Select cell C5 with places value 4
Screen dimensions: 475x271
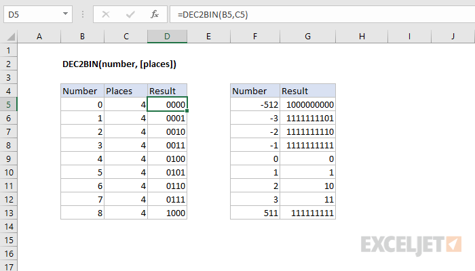(x=126, y=104)
